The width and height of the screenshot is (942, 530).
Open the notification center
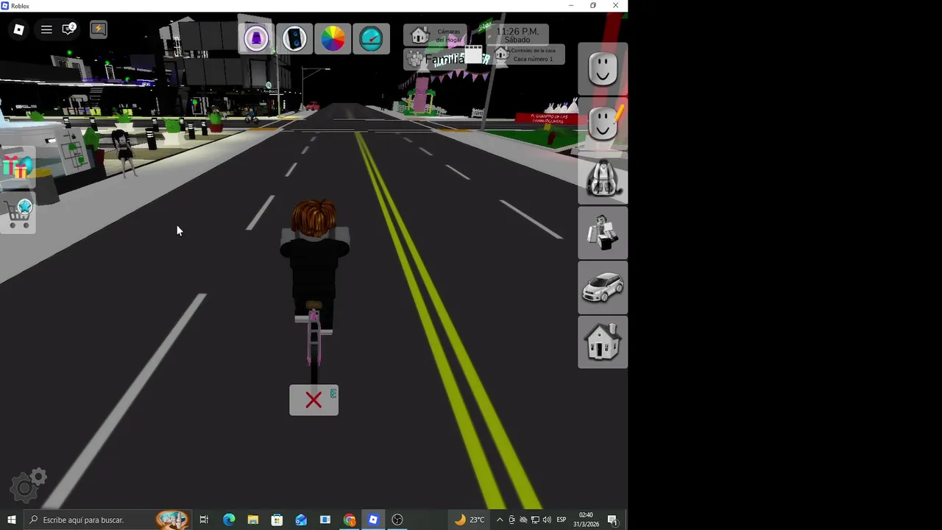point(612,520)
